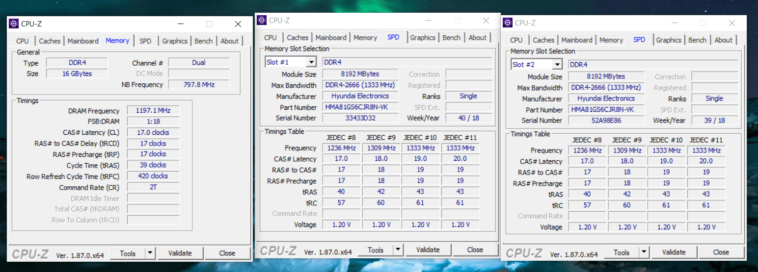
Task: Click Size value 16 GBytes
Action: 77,74
